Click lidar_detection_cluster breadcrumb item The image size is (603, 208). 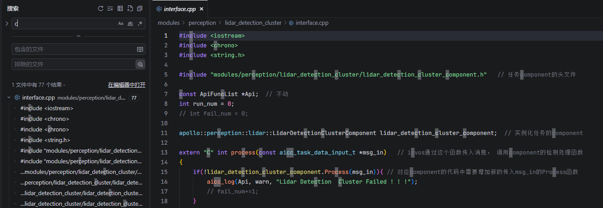(253, 23)
